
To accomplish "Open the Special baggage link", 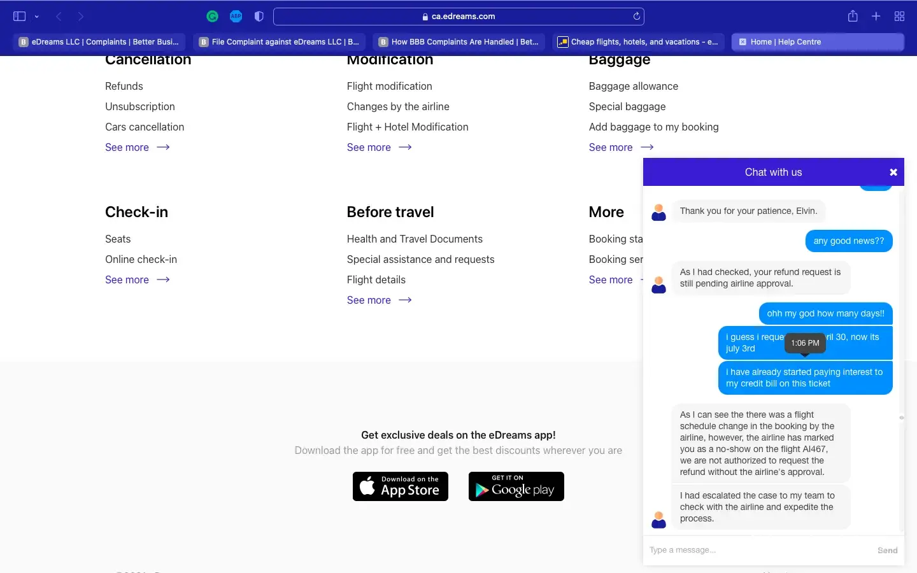I will (x=627, y=106).
